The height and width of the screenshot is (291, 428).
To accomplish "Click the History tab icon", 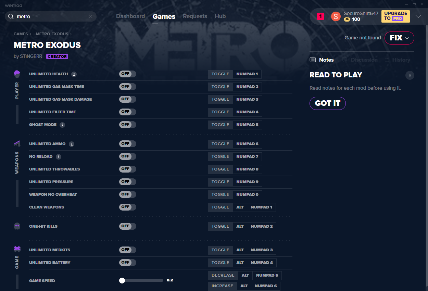I will (x=387, y=60).
